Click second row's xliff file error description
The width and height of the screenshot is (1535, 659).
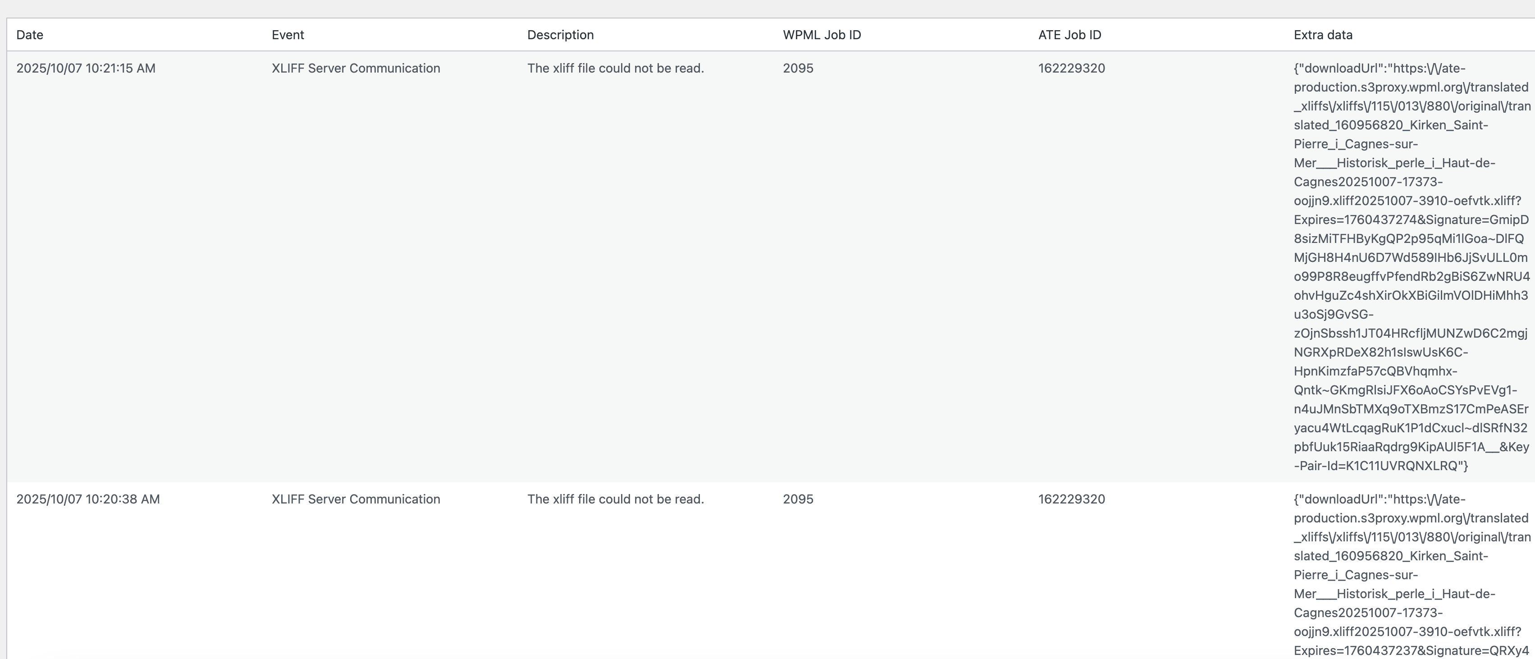pyautogui.click(x=616, y=499)
